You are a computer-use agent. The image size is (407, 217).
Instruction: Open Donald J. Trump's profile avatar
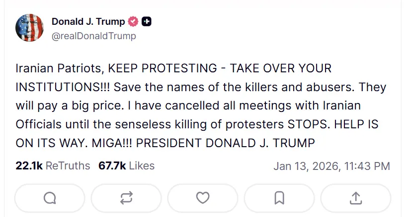point(30,28)
